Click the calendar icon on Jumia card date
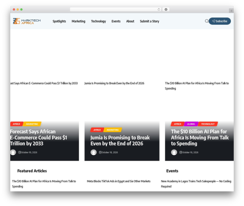This screenshot has height=206, width=244. 100,152
